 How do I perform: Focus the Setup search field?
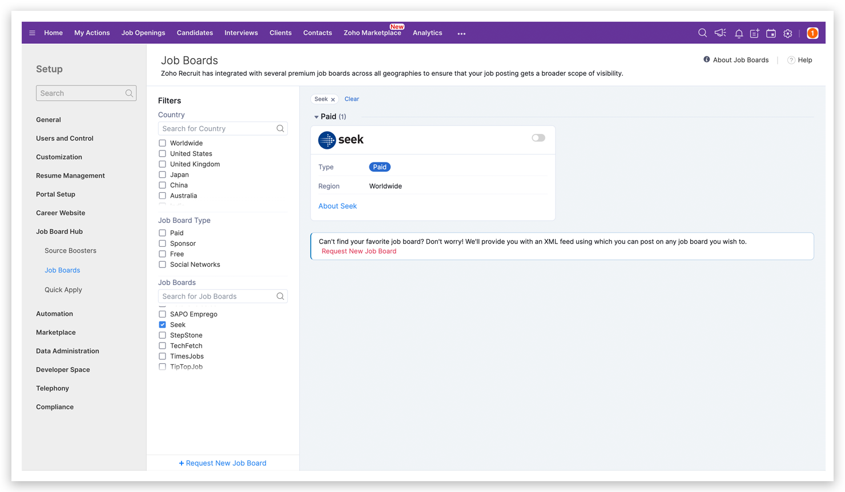coord(86,93)
